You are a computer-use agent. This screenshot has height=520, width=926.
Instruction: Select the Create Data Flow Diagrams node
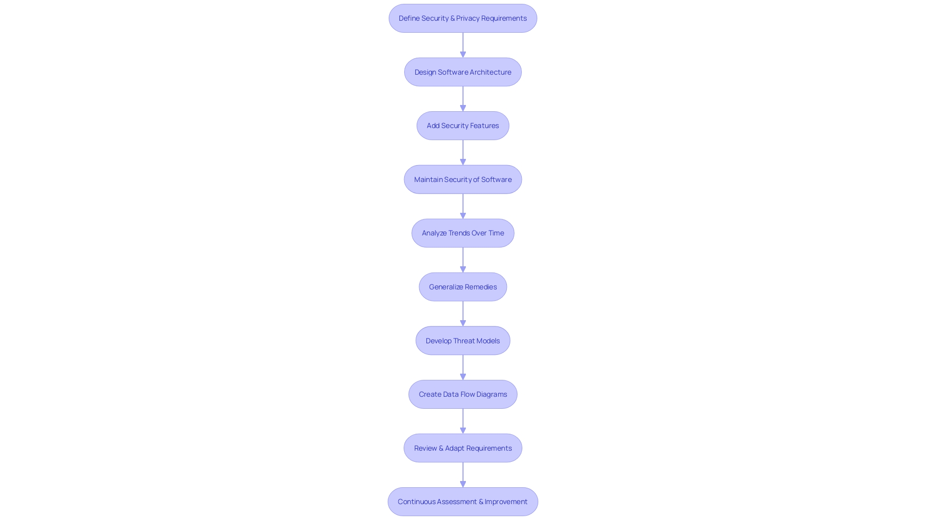(x=463, y=394)
